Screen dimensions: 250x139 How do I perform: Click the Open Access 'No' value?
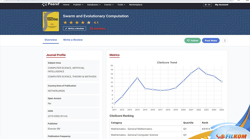49,103
